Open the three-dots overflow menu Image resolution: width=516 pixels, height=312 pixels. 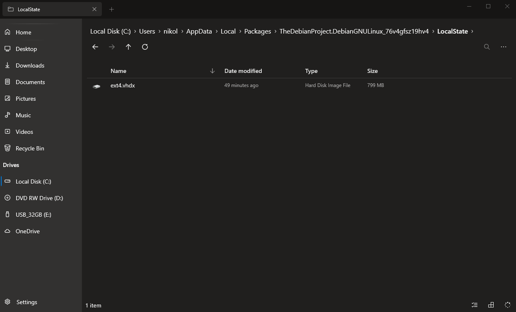point(504,47)
